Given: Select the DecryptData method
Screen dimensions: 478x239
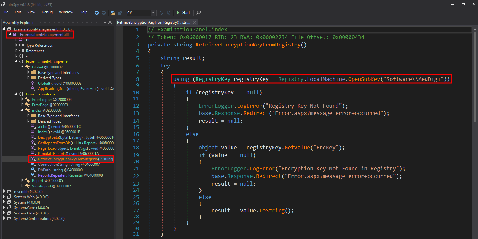Looking at the screenshot, I should coord(76,137).
